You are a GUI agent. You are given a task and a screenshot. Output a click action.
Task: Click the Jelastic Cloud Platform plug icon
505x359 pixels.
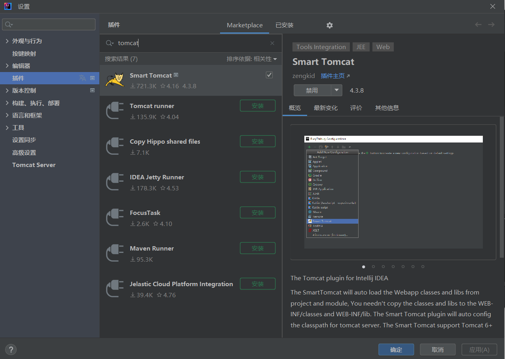click(115, 289)
